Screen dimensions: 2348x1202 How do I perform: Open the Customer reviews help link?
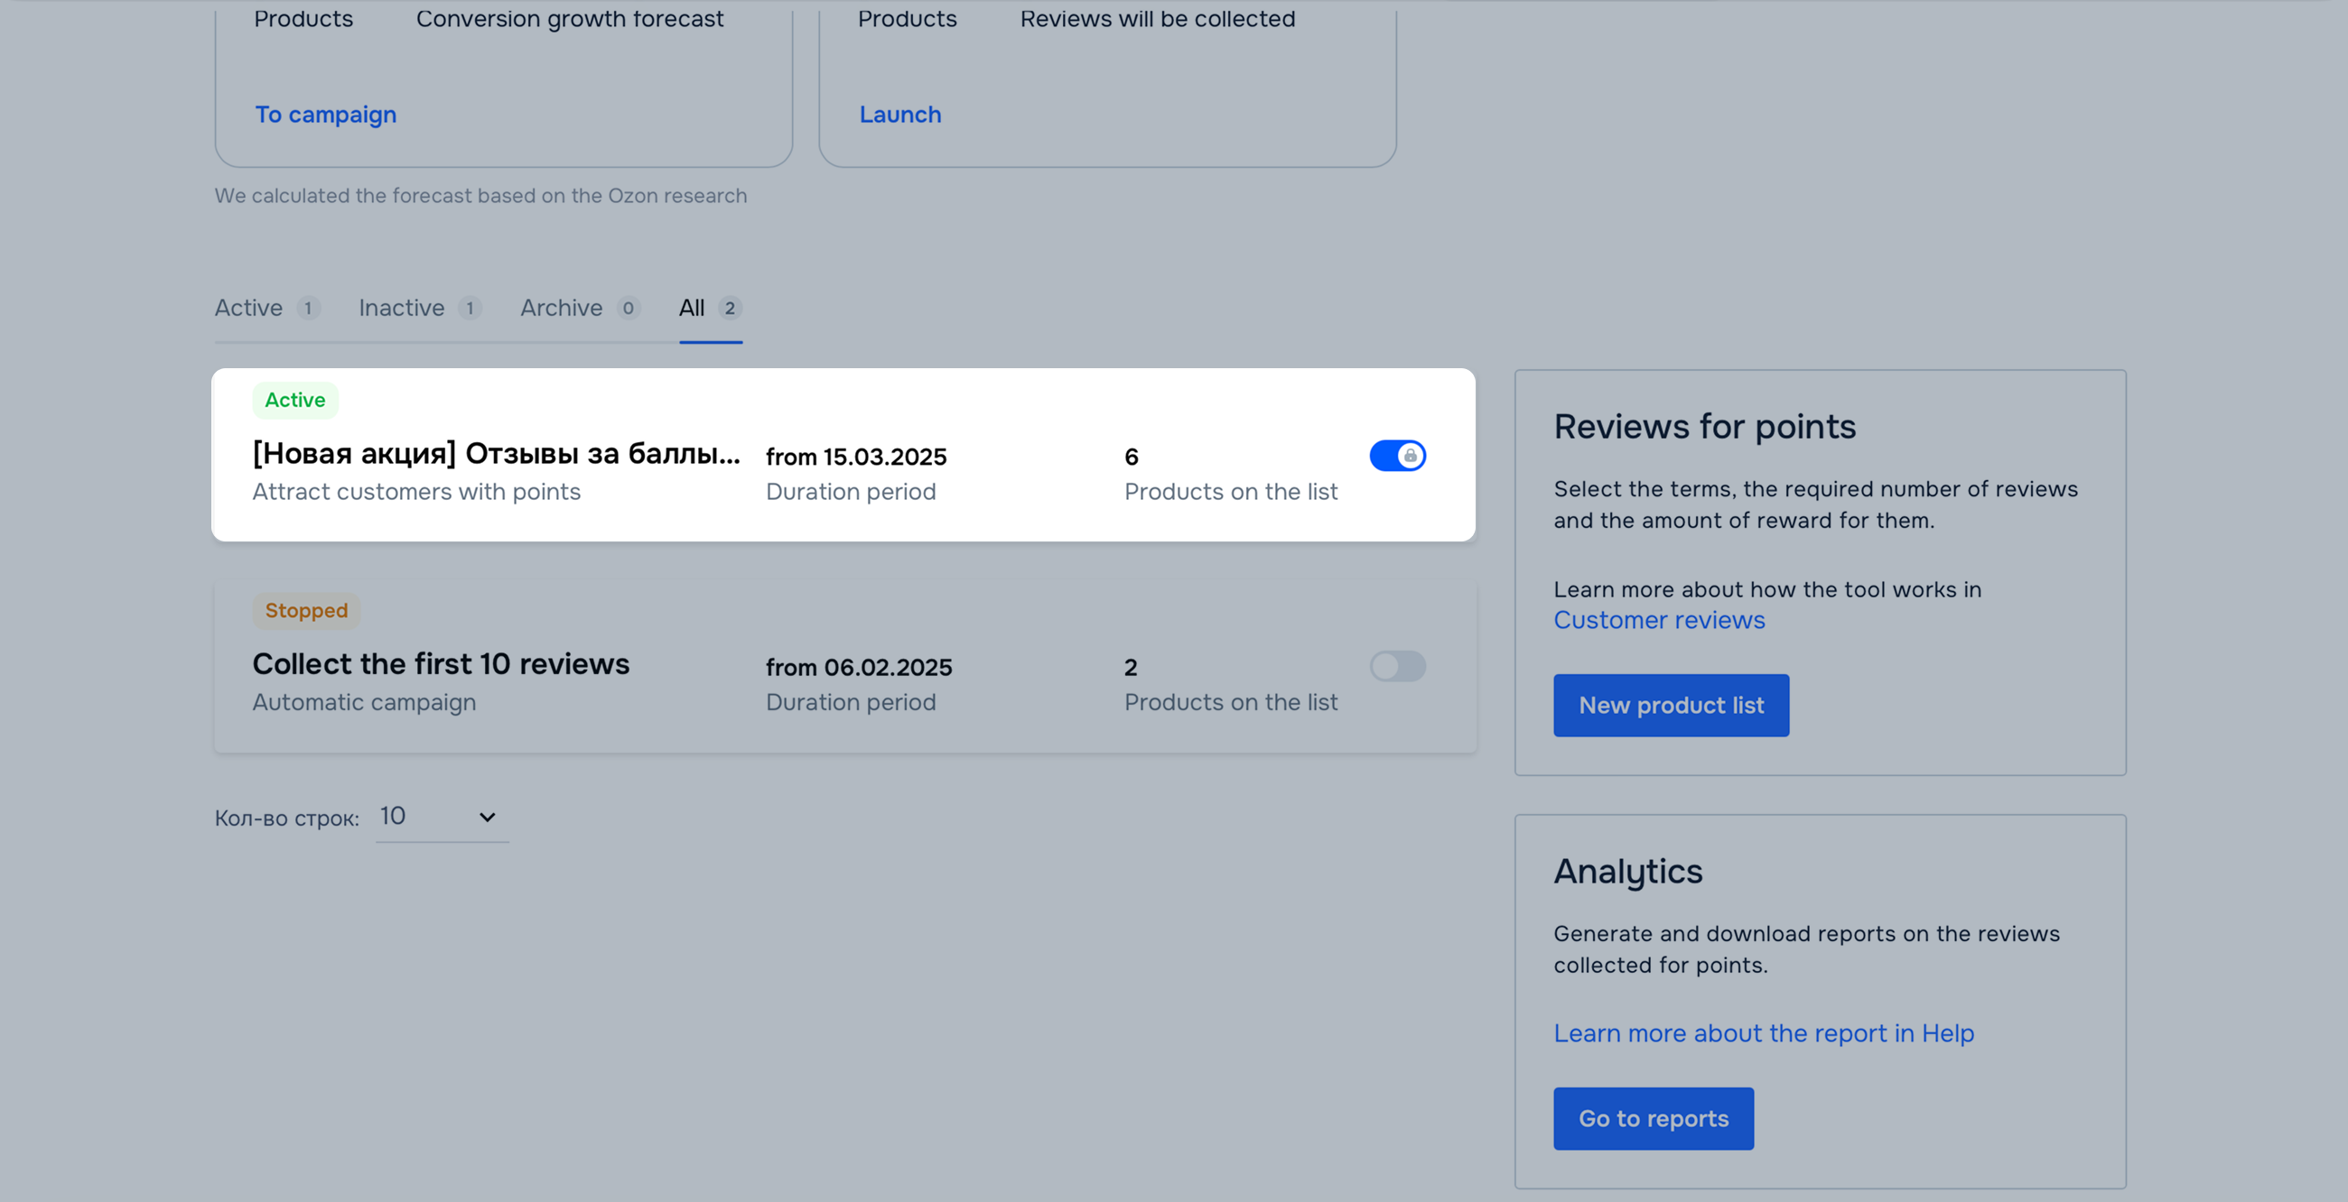point(1658,620)
